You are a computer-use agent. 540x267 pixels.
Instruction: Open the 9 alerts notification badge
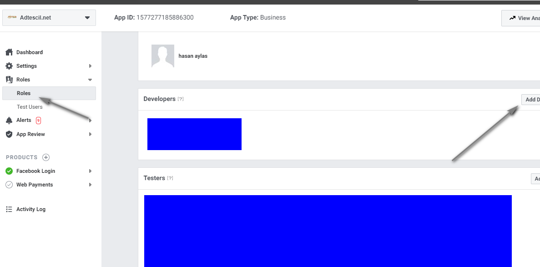pyautogui.click(x=38, y=121)
